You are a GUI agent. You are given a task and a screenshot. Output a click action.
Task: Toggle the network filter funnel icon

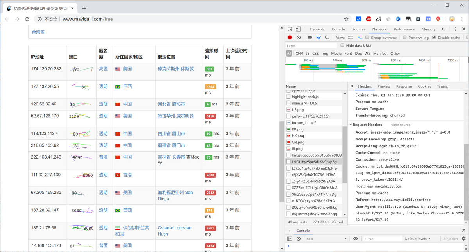(319, 38)
